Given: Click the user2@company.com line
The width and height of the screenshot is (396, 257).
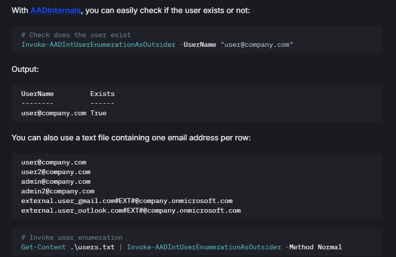Looking at the screenshot, I should tap(56, 172).
